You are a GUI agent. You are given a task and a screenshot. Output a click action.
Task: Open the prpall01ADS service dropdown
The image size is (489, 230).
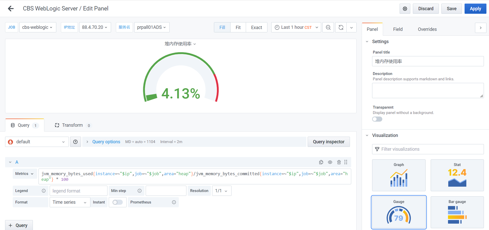152,27
